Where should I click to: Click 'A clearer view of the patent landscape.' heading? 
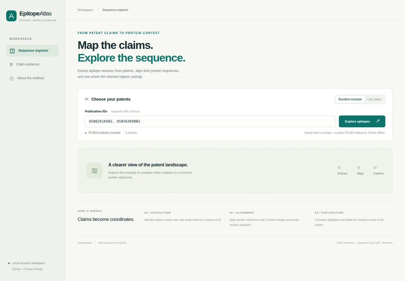[x=148, y=165]
